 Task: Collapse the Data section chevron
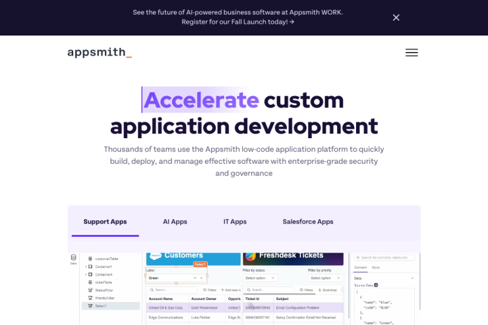coord(412,278)
